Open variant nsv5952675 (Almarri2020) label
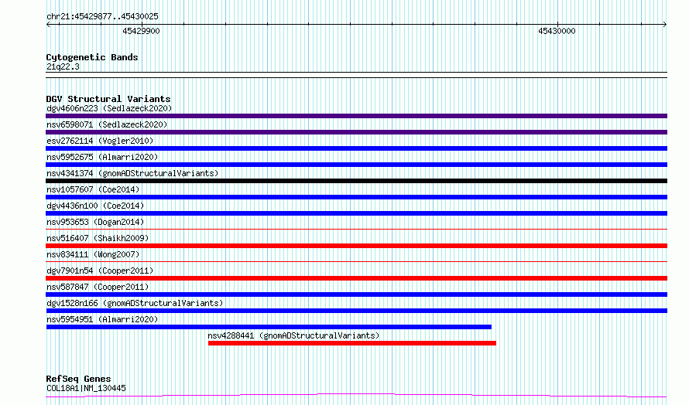The height and width of the screenshot is (405, 689). click(x=102, y=157)
